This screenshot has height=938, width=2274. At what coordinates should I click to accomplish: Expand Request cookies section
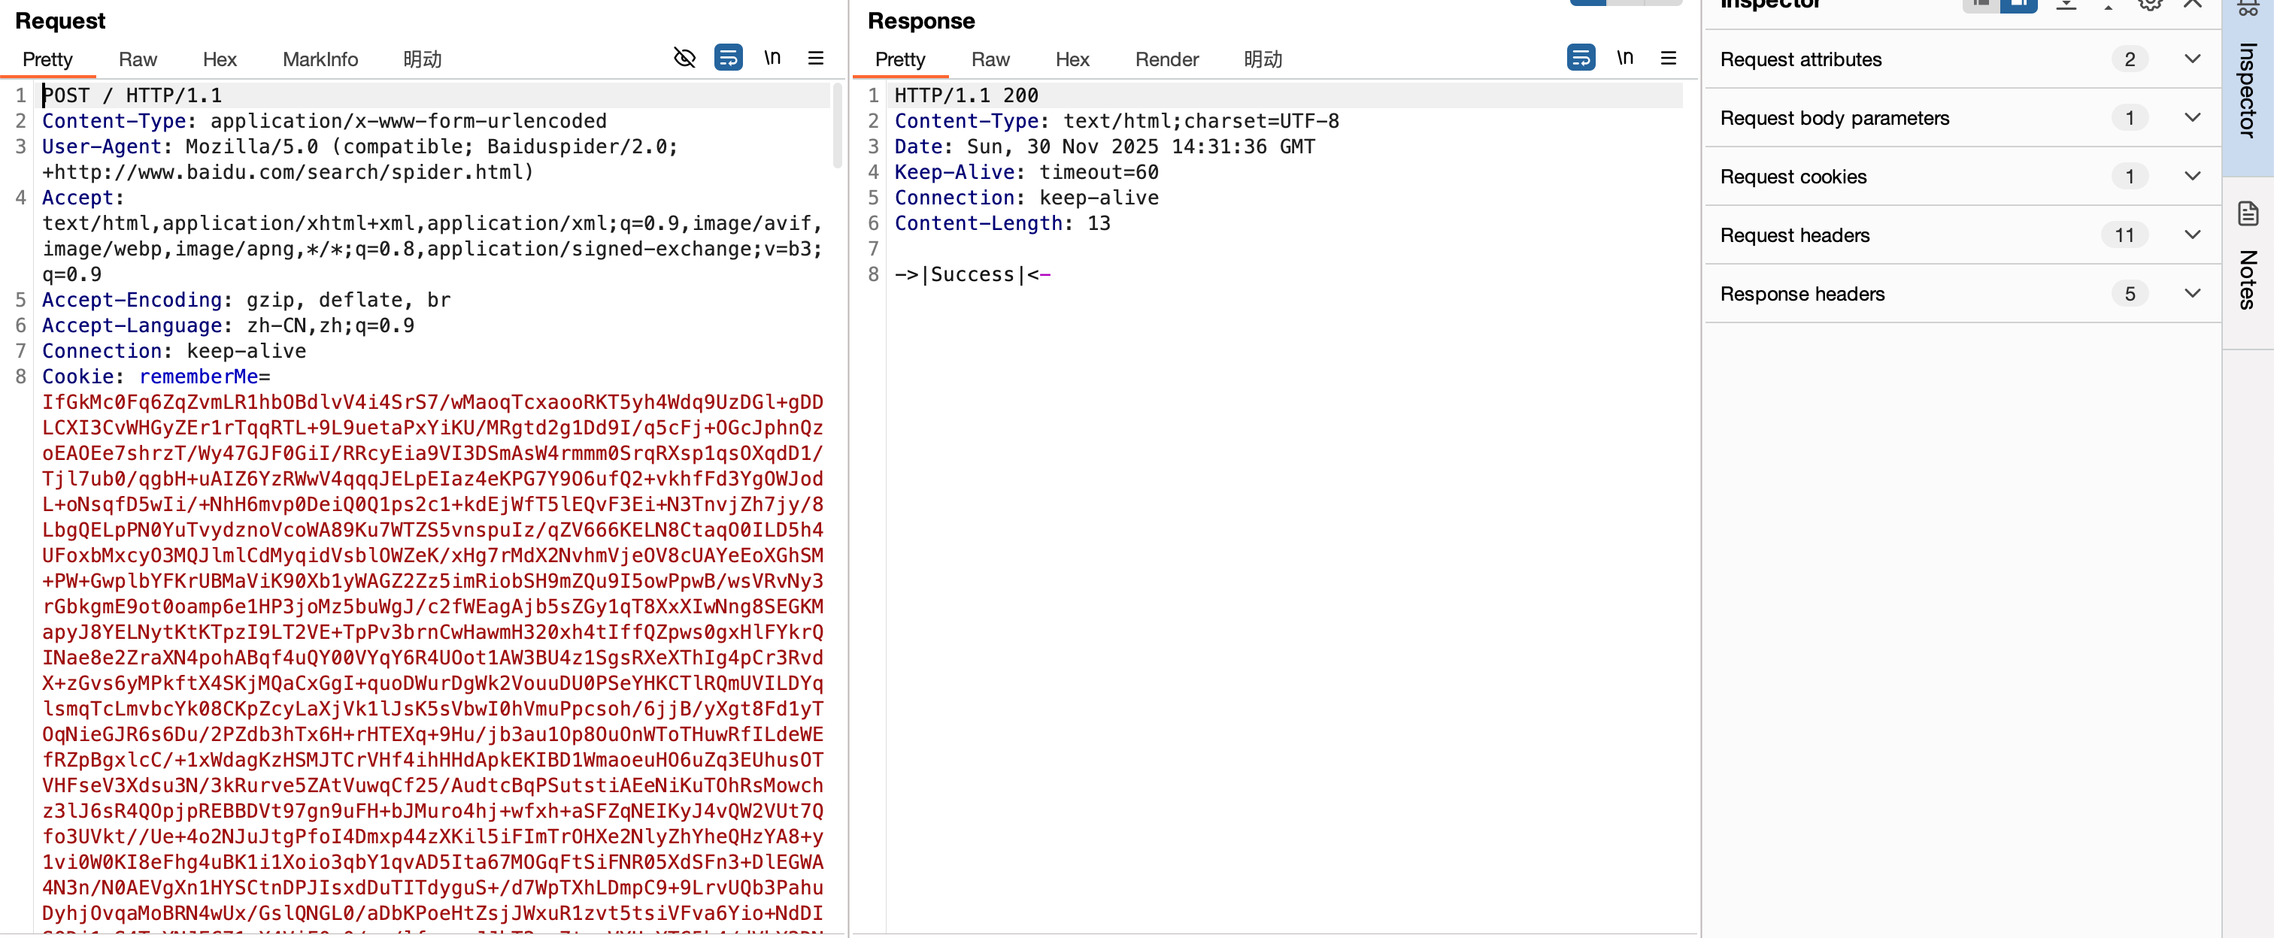pos(2192,177)
